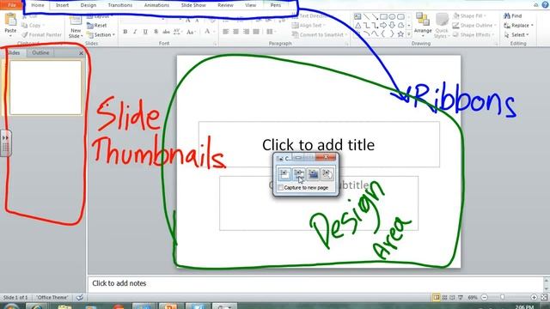
Task: Toggle Underline formatting
Action: tap(145, 32)
